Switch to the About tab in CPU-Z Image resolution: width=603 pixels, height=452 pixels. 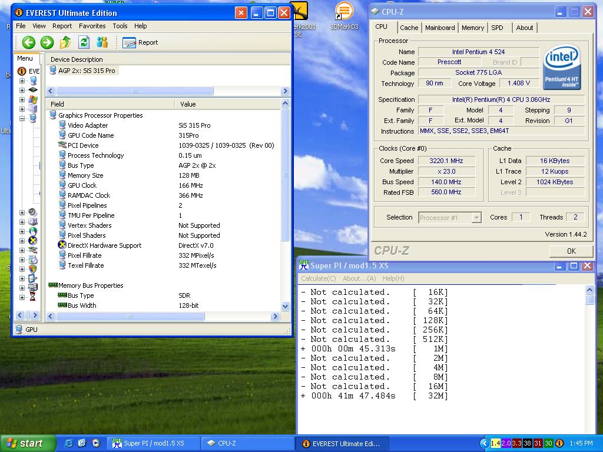[525, 28]
